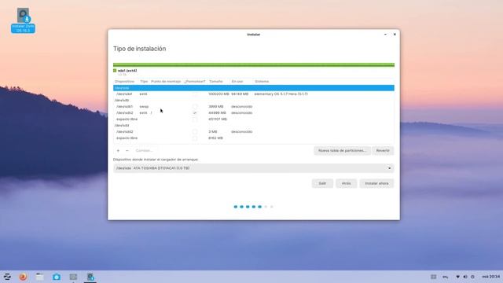Click Nueva tabla de particiones button
The height and width of the screenshot is (283, 503).
pyautogui.click(x=342, y=150)
